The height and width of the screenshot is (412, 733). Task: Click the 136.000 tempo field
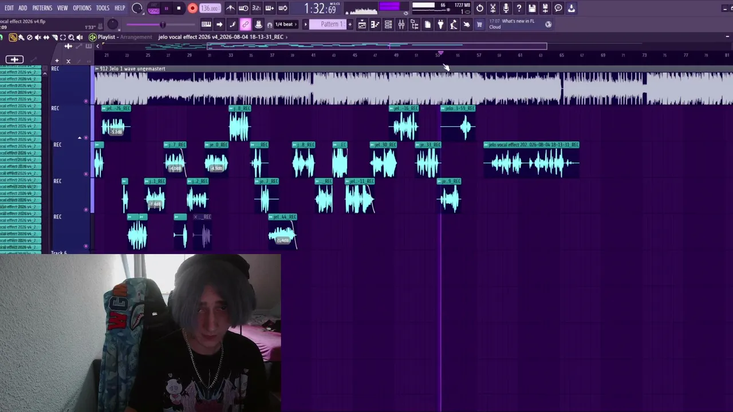click(210, 9)
